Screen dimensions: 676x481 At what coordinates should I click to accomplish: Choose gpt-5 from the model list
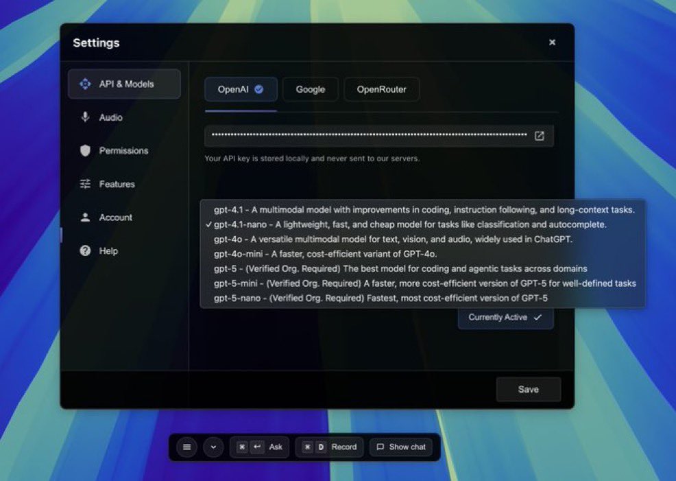[423, 269]
